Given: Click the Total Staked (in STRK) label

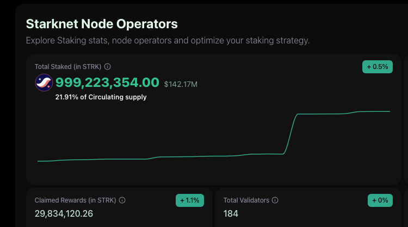Looking at the screenshot, I should 67,67.
